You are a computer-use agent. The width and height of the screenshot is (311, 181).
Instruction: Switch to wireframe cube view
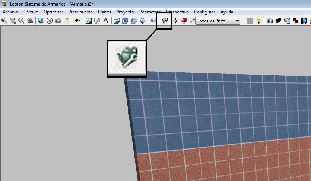116,21
